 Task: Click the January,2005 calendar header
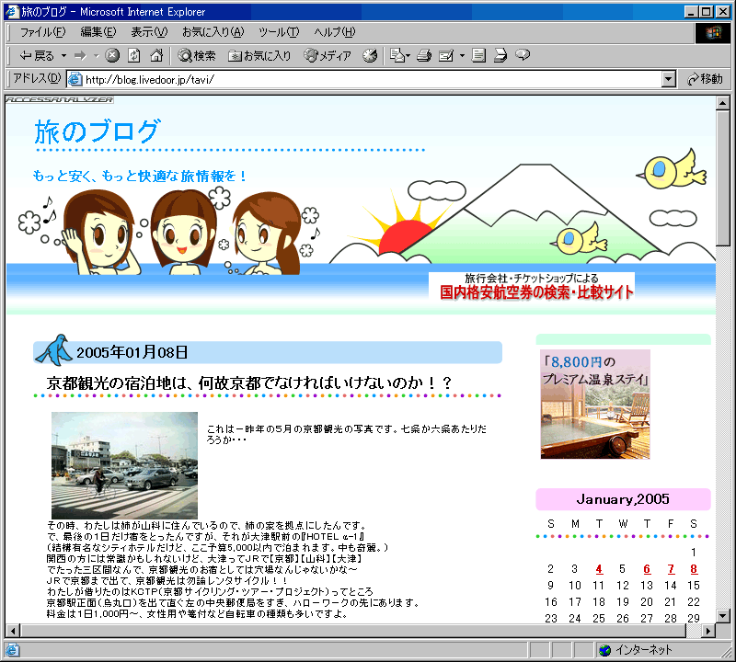[623, 499]
